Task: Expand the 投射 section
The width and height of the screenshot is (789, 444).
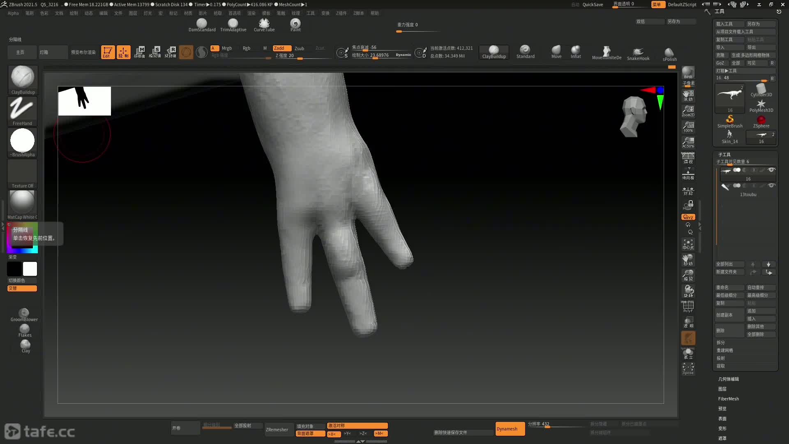Action: tap(721, 358)
